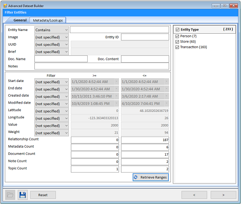Uncheck the Person (7) checkbox
Image resolution: width=241 pixels, height=204 pixels.
[177, 36]
